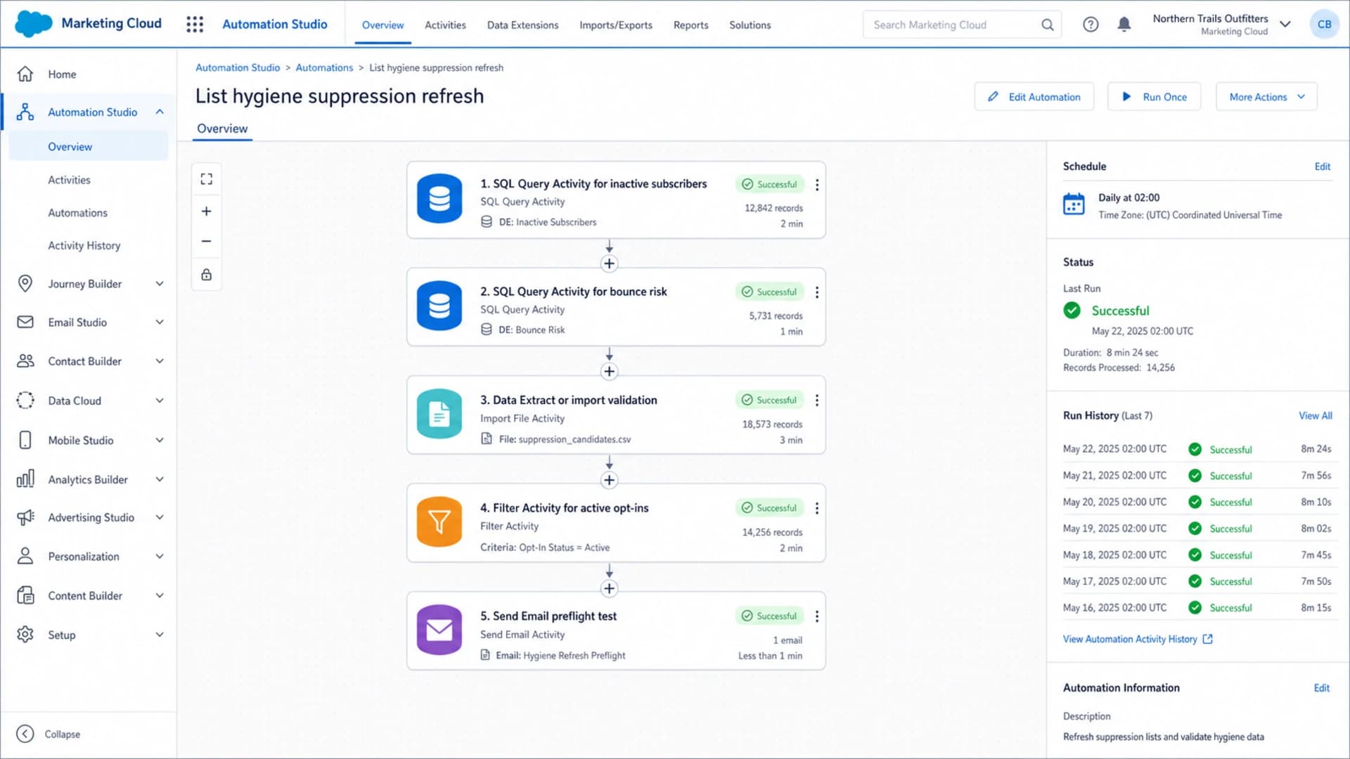Viewport: 1350px width, 759px height.
Task: Open the notifications bell
Action: (x=1124, y=25)
